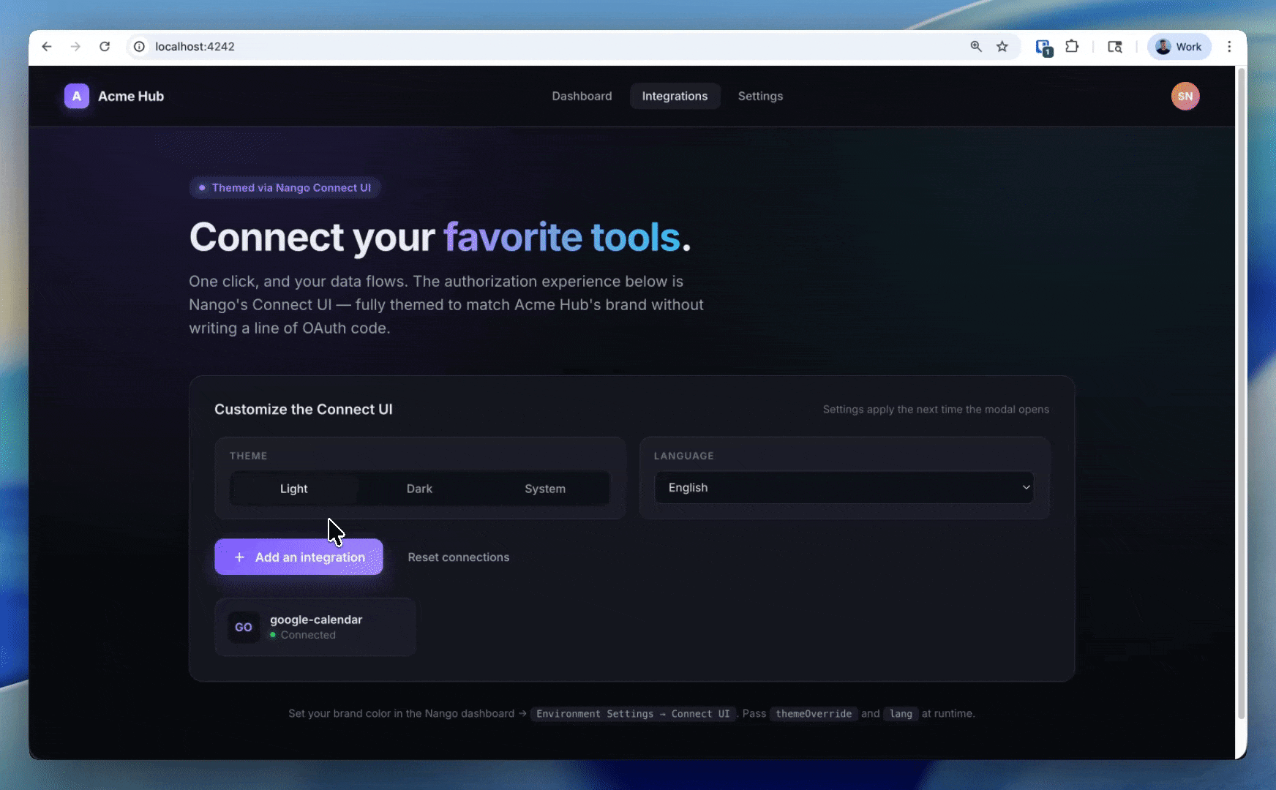1276x790 pixels.
Task: Open the Work profile button
Action: [x=1179, y=47]
